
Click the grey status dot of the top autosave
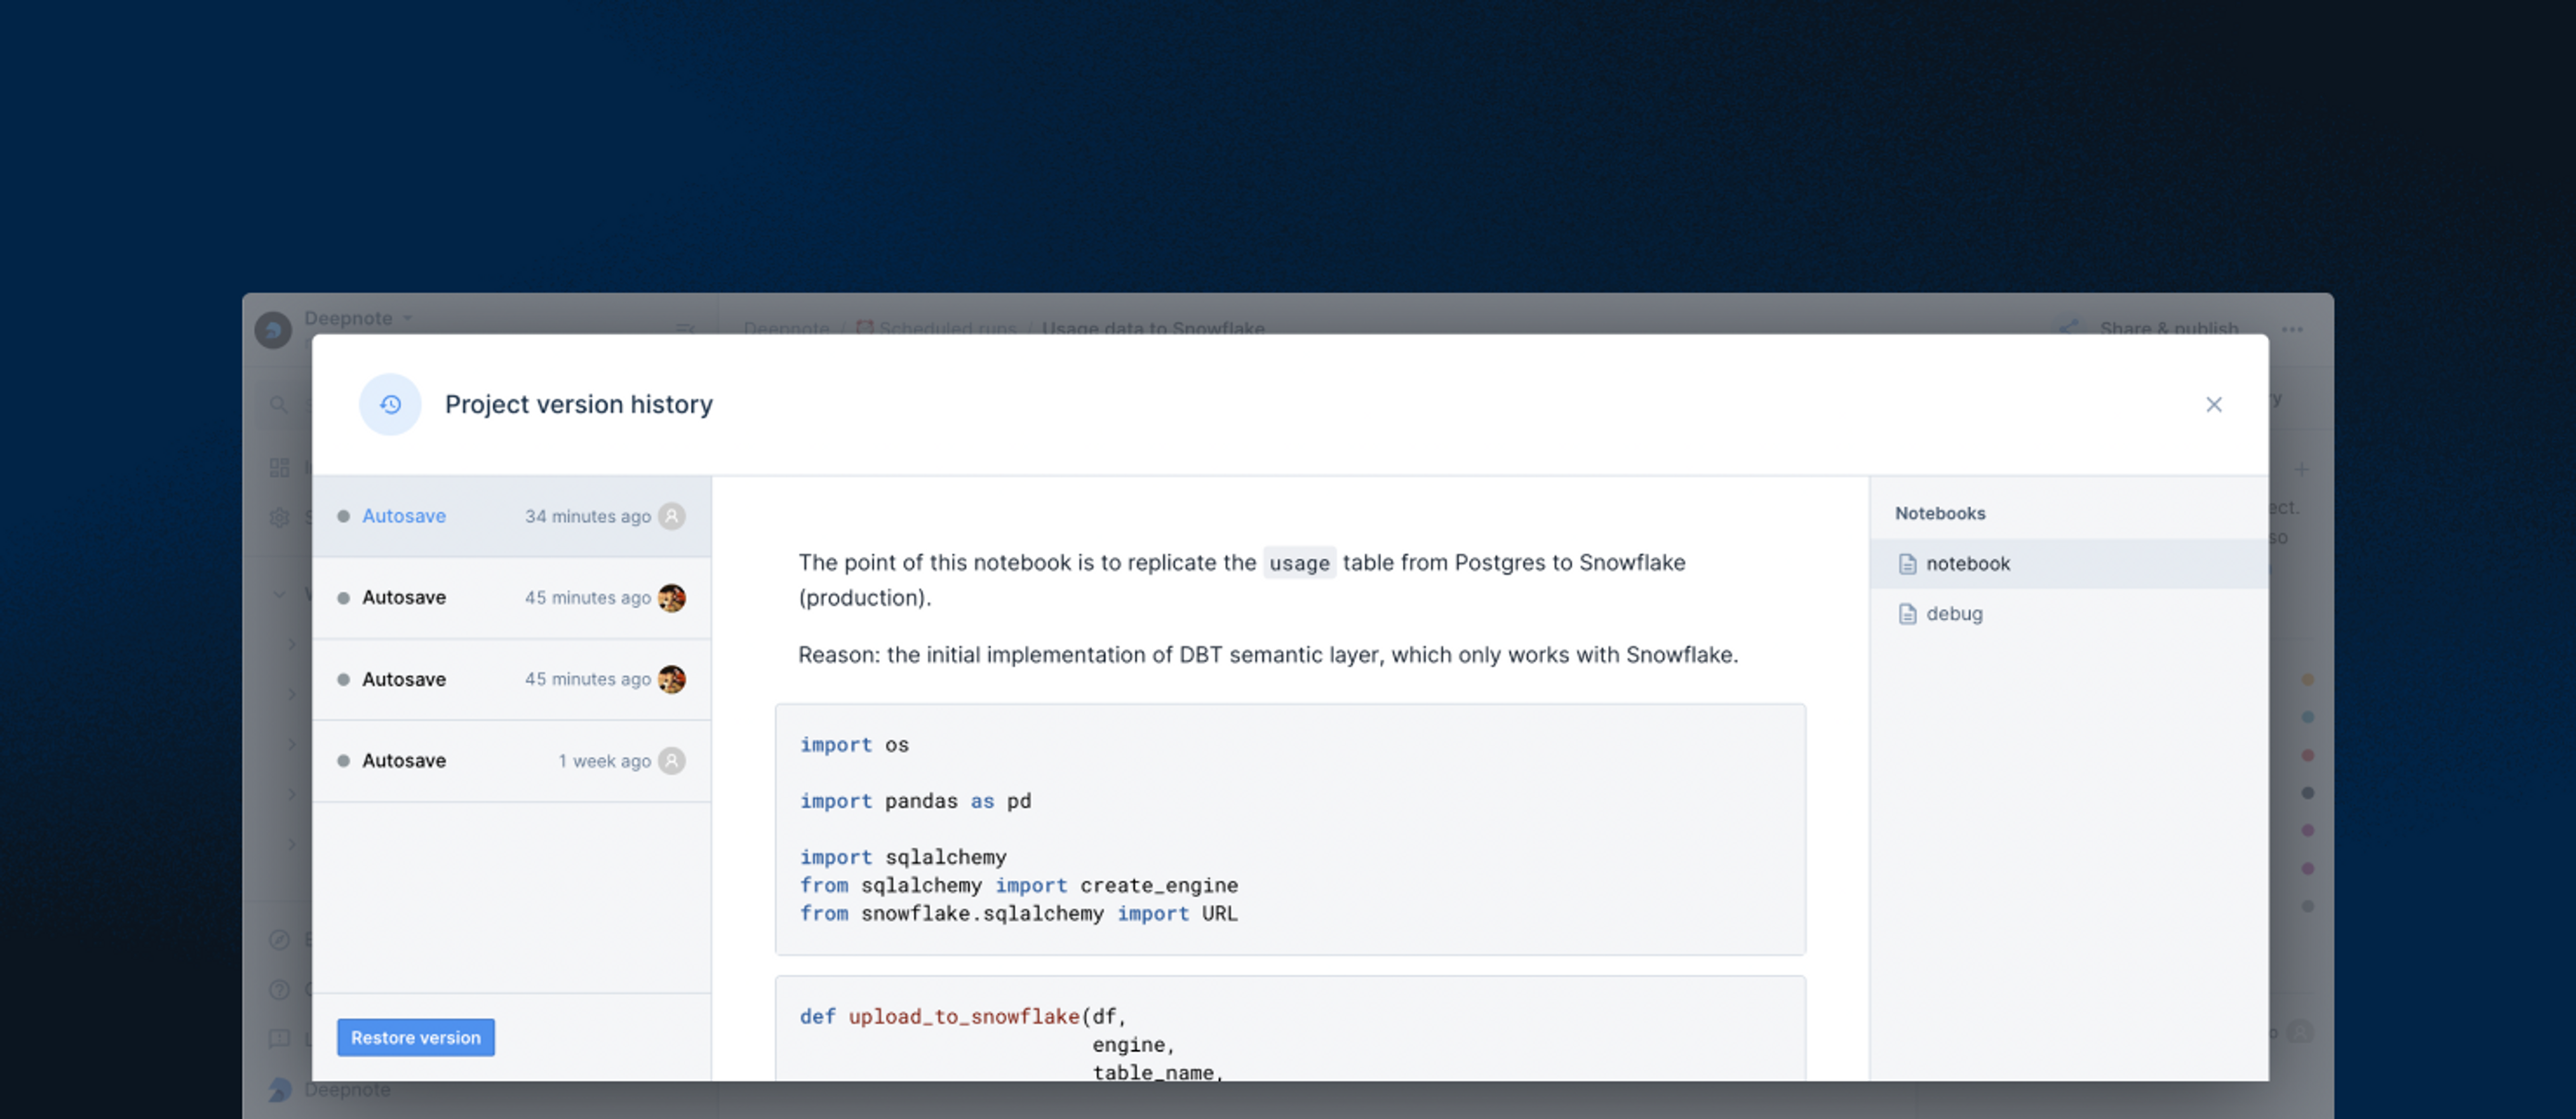pyautogui.click(x=343, y=516)
